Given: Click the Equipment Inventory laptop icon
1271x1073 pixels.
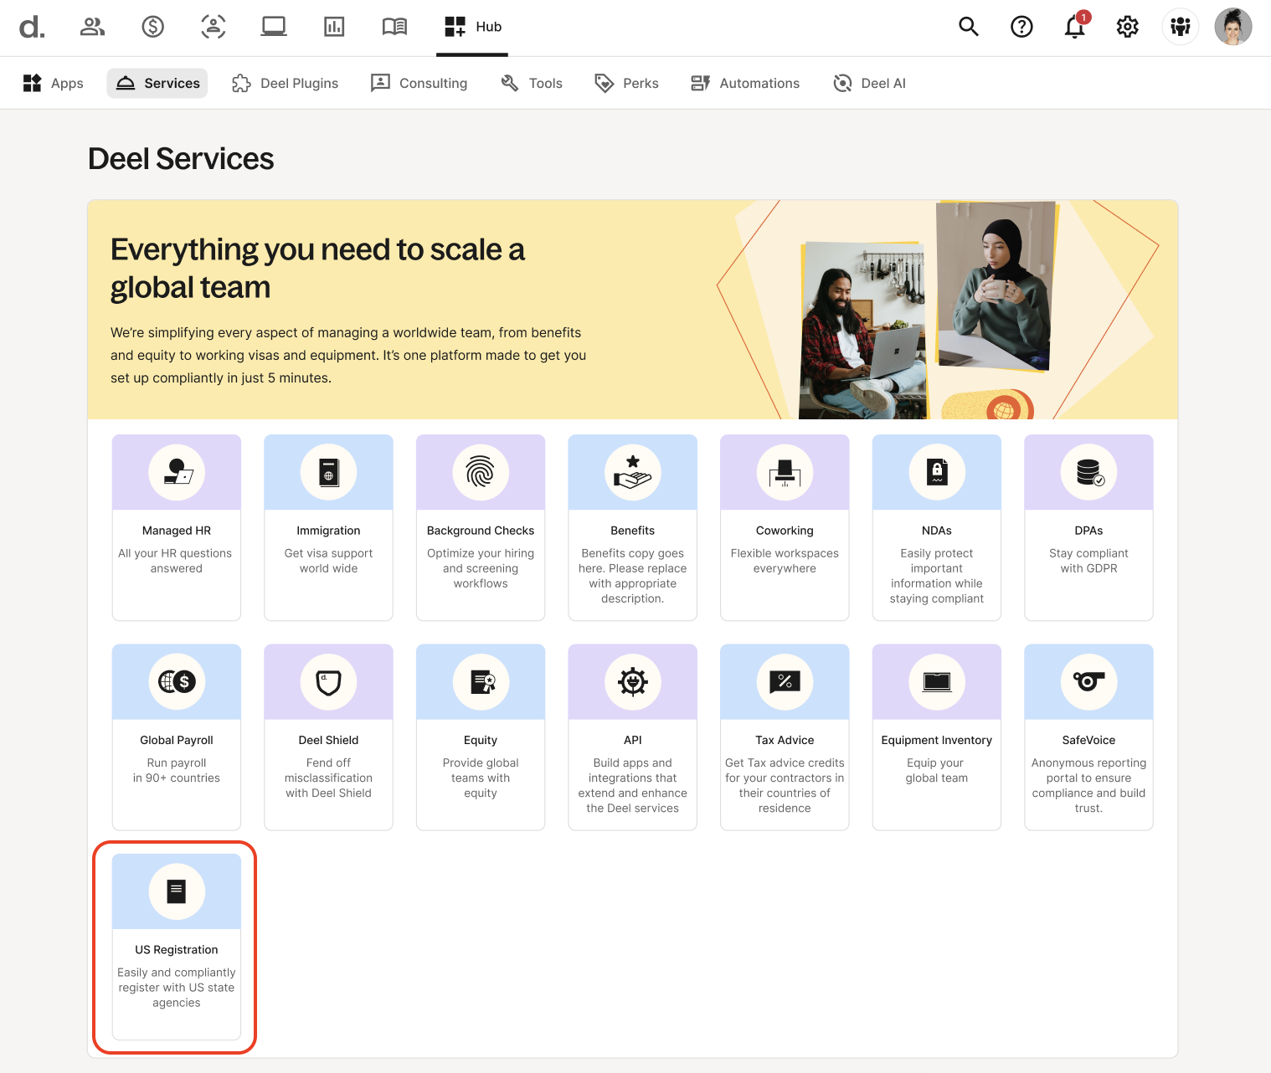Looking at the screenshot, I should coord(937,682).
